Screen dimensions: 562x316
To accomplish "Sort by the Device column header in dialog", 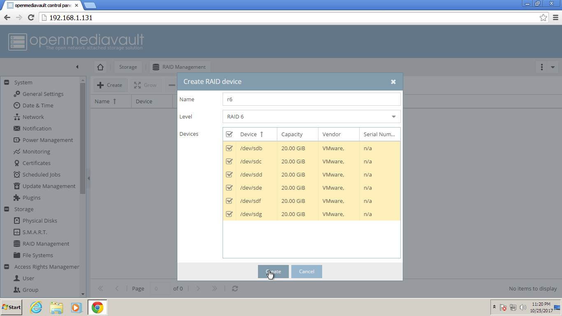I will click(x=256, y=134).
